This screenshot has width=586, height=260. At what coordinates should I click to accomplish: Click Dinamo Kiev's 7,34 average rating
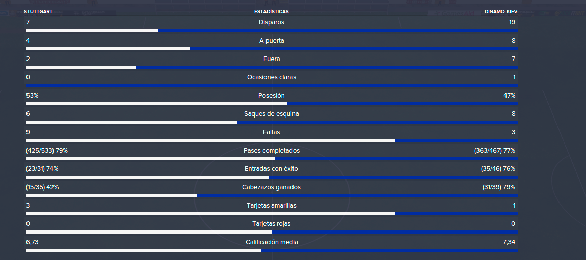point(509,242)
